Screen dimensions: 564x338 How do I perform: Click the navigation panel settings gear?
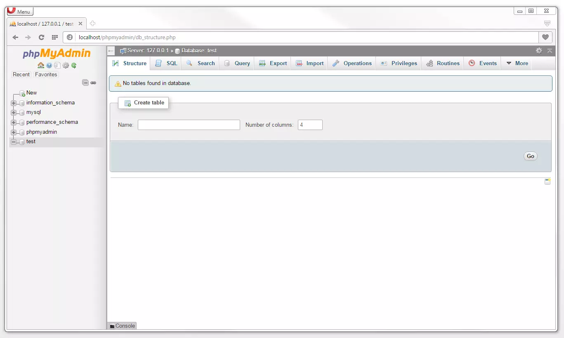tap(66, 65)
